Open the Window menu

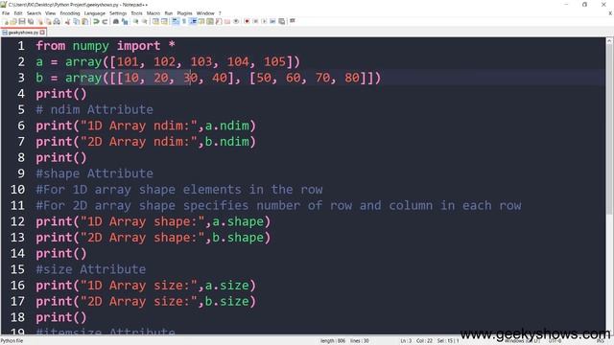coord(205,13)
